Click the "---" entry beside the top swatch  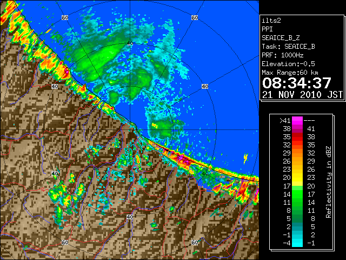(x=309, y=121)
